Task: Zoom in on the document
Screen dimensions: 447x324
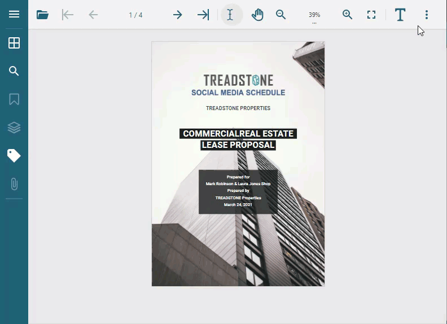Action: point(347,15)
